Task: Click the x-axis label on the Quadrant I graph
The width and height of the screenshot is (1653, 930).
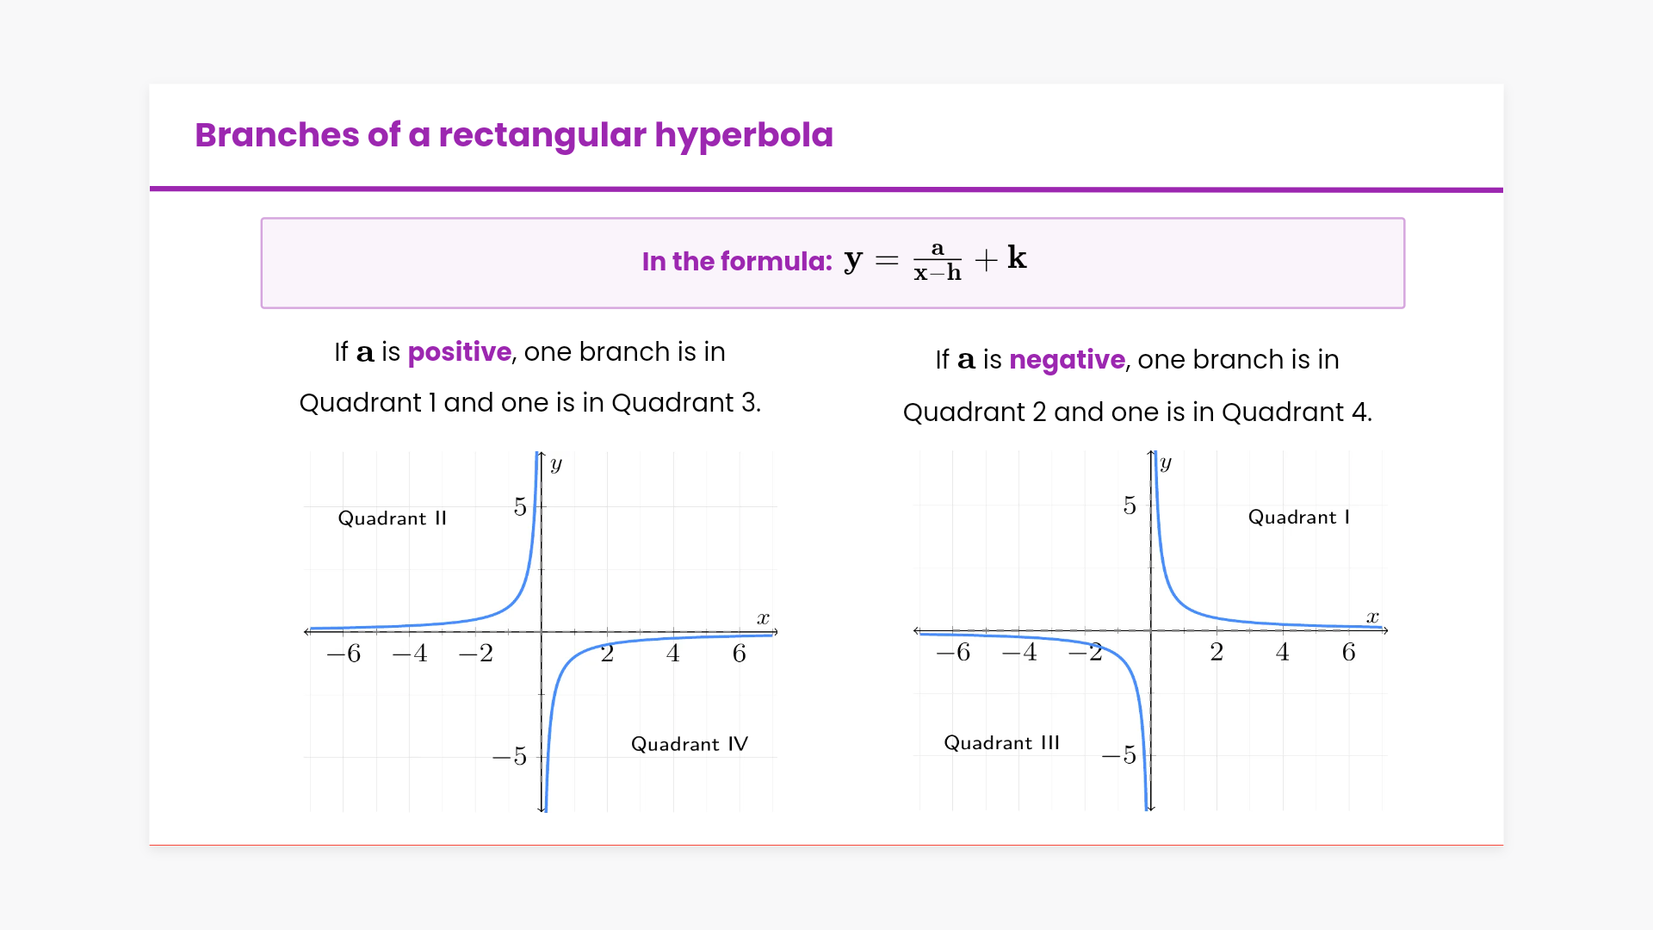Action: pyautogui.click(x=1372, y=617)
